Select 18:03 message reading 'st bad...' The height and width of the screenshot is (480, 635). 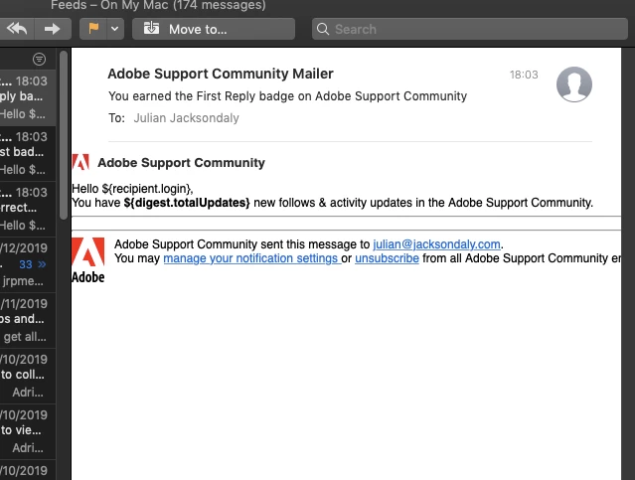point(28,153)
